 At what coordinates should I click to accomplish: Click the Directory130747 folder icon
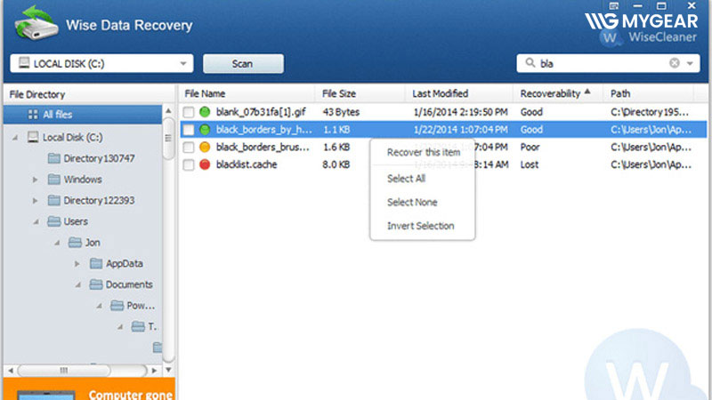[53, 158]
